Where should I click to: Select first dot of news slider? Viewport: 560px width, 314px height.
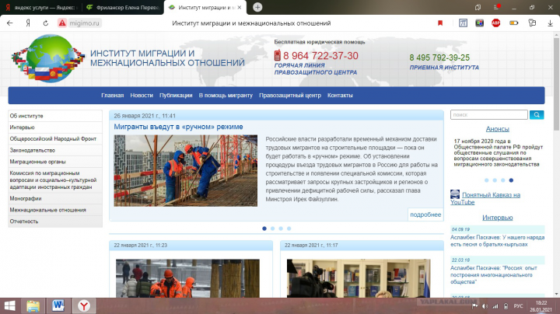[x=264, y=229]
